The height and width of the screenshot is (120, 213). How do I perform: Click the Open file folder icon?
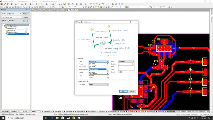(4, 7)
